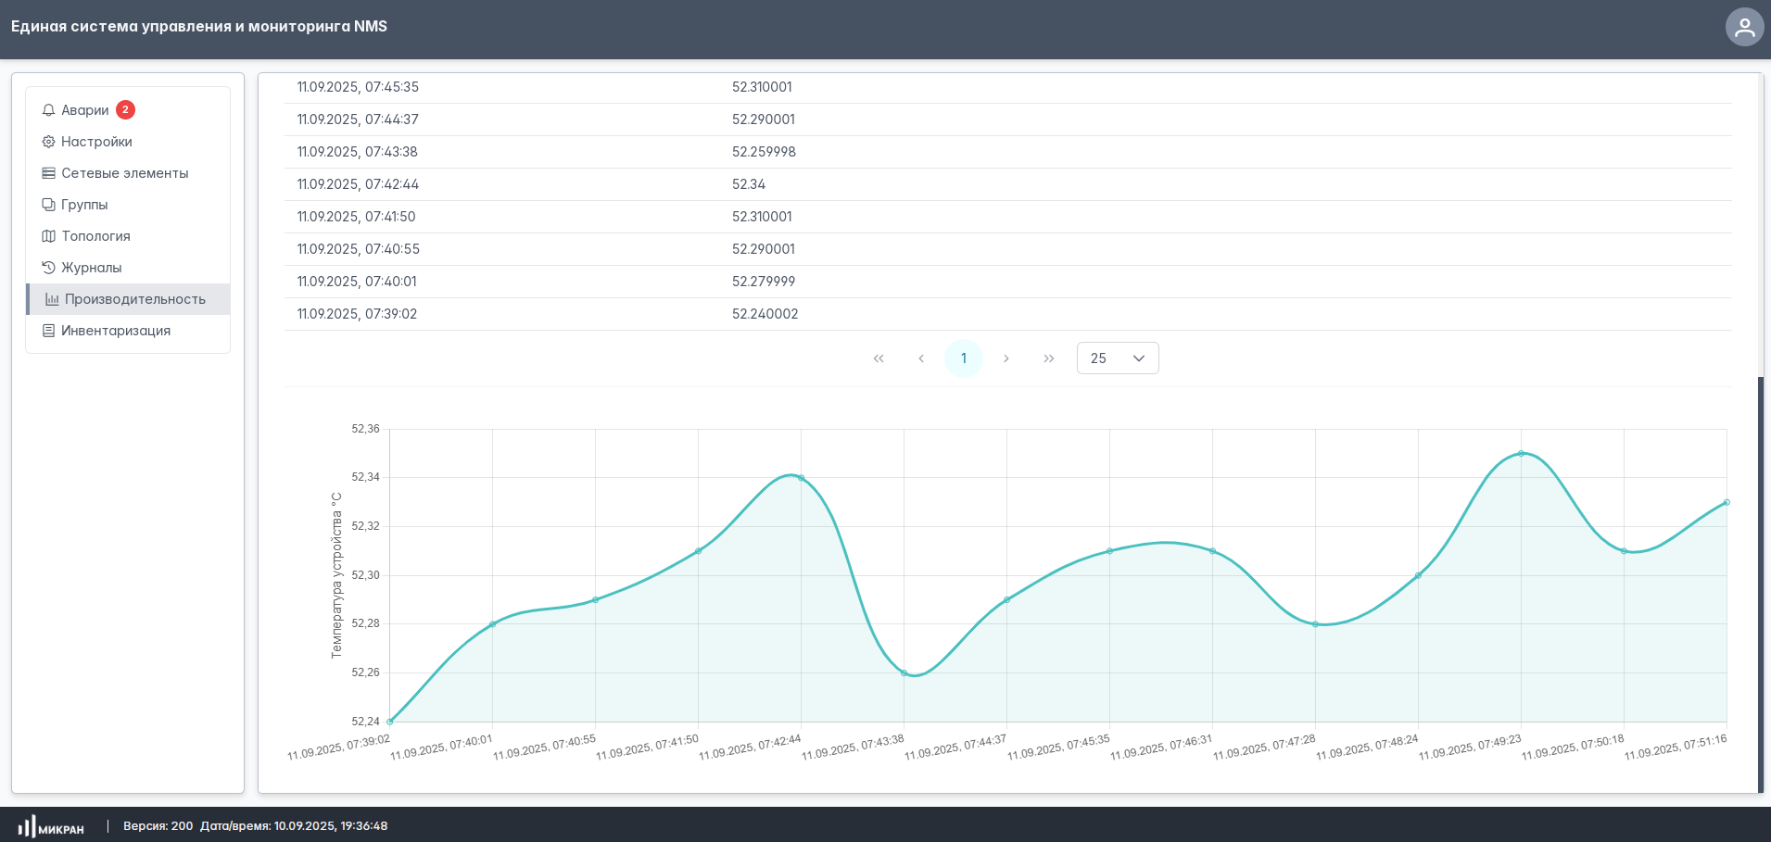The height and width of the screenshot is (842, 1771).
Task: Go to the previous table page
Action: (921, 358)
